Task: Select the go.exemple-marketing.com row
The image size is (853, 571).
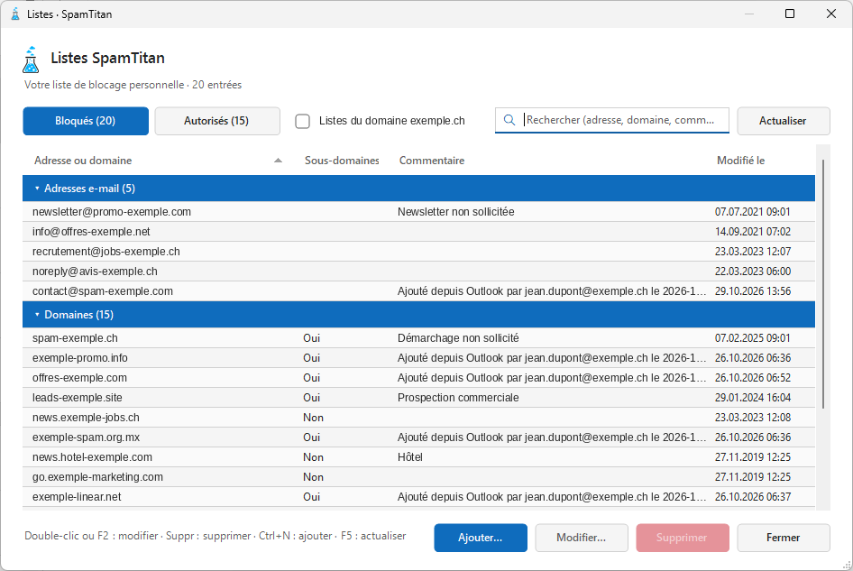Action: point(419,477)
